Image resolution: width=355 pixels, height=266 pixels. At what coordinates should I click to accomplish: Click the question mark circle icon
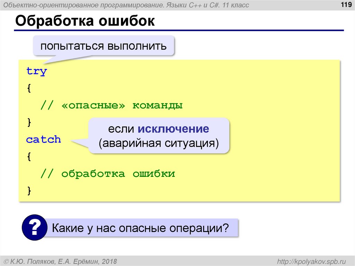(x=35, y=228)
